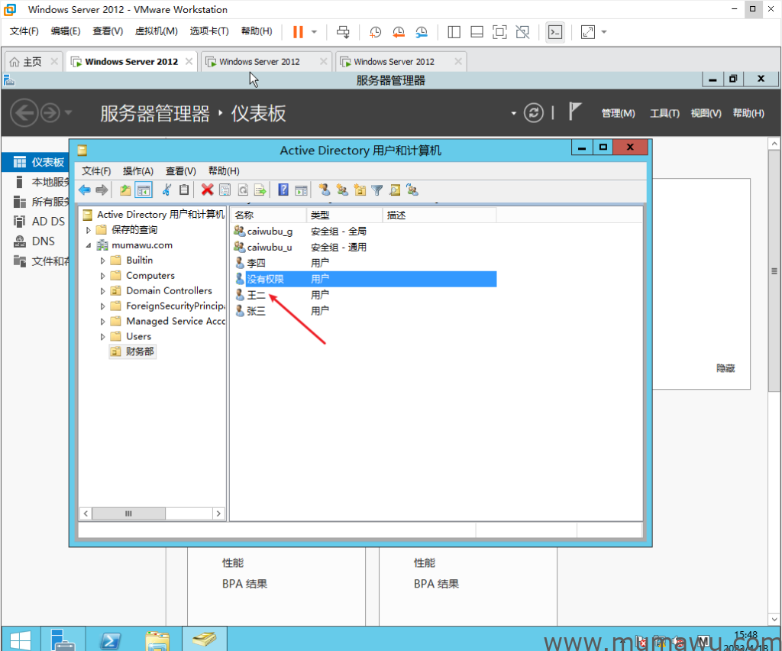Expand the Users tree node
The height and width of the screenshot is (651, 782).
coord(103,337)
